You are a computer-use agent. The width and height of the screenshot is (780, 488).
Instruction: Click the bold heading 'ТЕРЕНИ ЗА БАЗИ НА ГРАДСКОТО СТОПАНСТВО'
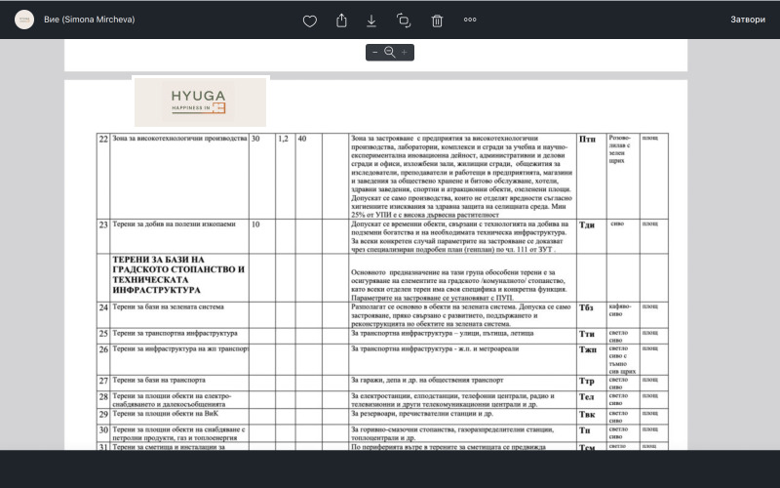178,274
